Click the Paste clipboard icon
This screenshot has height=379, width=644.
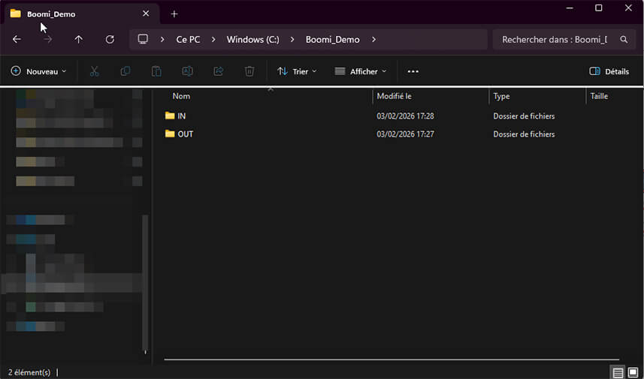(156, 71)
